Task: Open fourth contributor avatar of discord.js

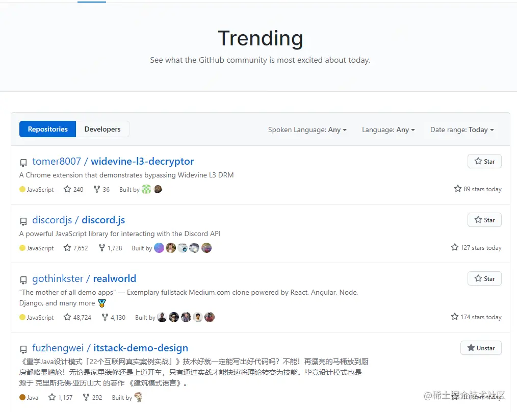Action: (x=195, y=248)
